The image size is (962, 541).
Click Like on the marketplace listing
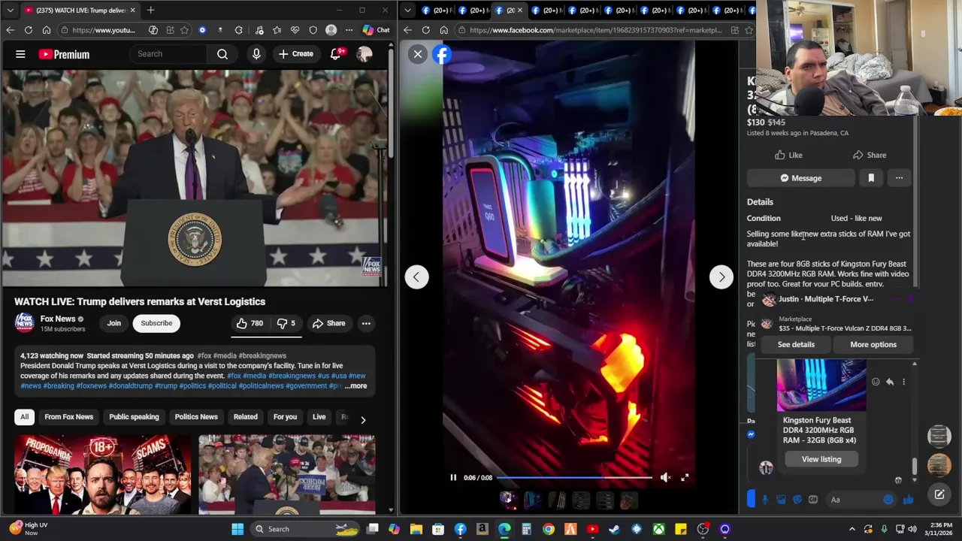[788, 155]
